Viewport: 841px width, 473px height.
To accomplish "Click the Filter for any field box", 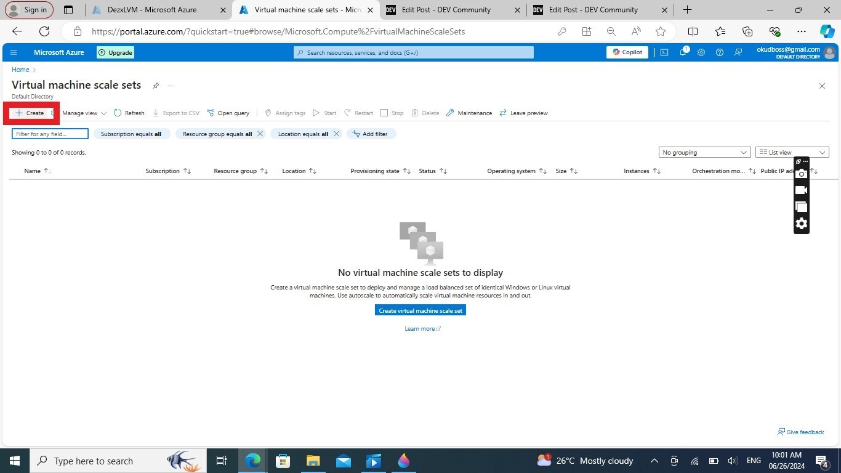I will (50, 134).
